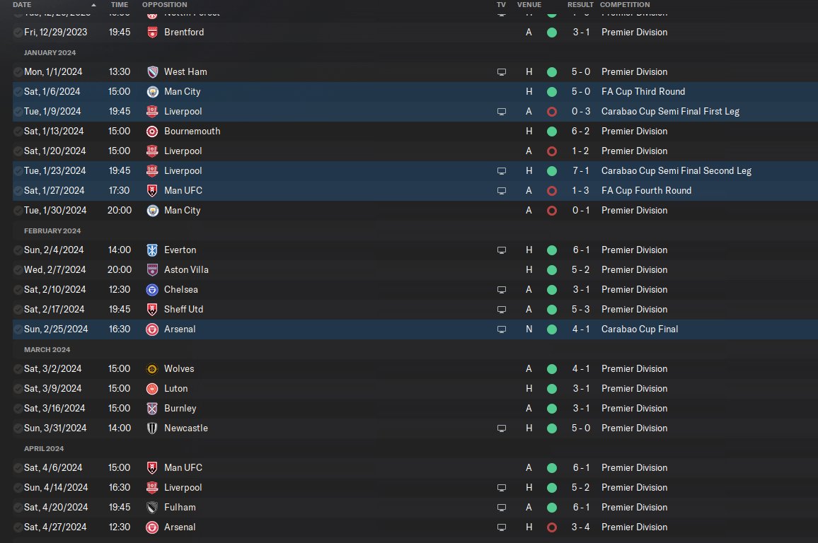The width and height of the screenshot is (818, 543).
Task: Select the Wolves club badge
Action: (x=152, y=369)
